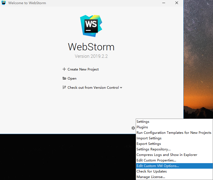Choose Compress Logs and Show in Explorer
The image size is (213, 180).
(174, 155)
